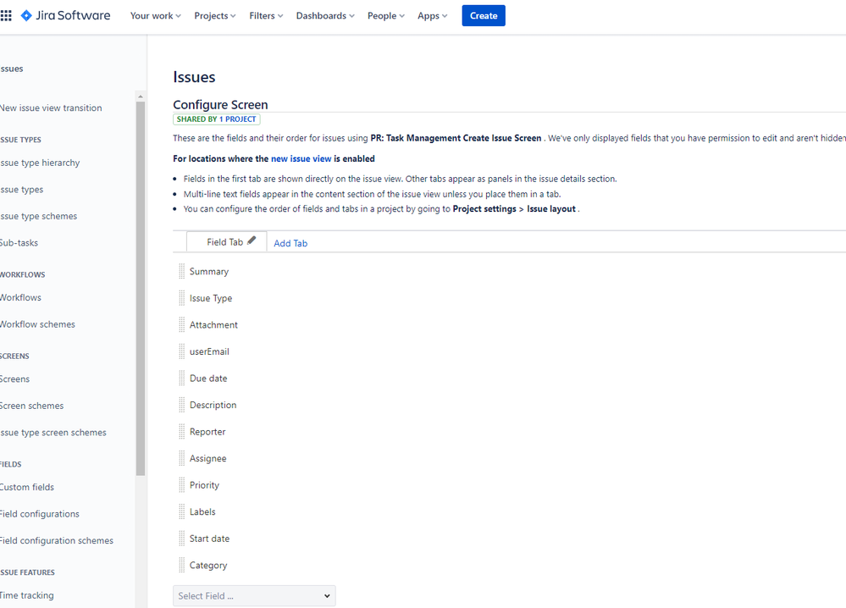Viewport: 846px width, 608px height.
Task: Switch to the Field Tab tab
Action: pos(222,241)
